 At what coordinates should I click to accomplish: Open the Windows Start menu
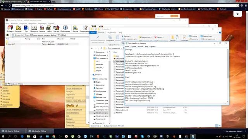pyautogui.click(x=3, y=136)
